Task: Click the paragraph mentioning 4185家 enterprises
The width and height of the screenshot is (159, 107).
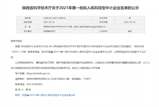Action: click(x=78, y=52)
